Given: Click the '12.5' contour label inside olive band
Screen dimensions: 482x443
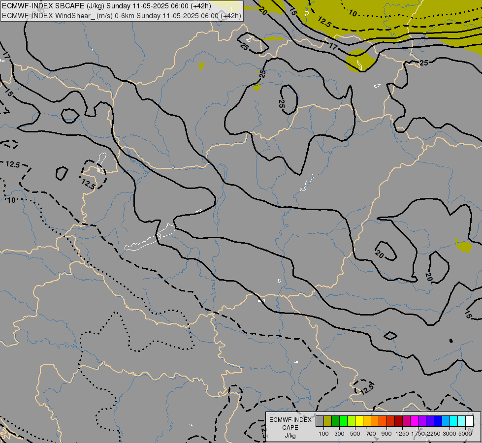Looking at the screenshot, I should click(324, 22).
